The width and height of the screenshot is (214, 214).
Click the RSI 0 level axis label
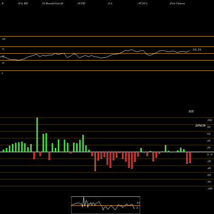[x=2, y=73]
